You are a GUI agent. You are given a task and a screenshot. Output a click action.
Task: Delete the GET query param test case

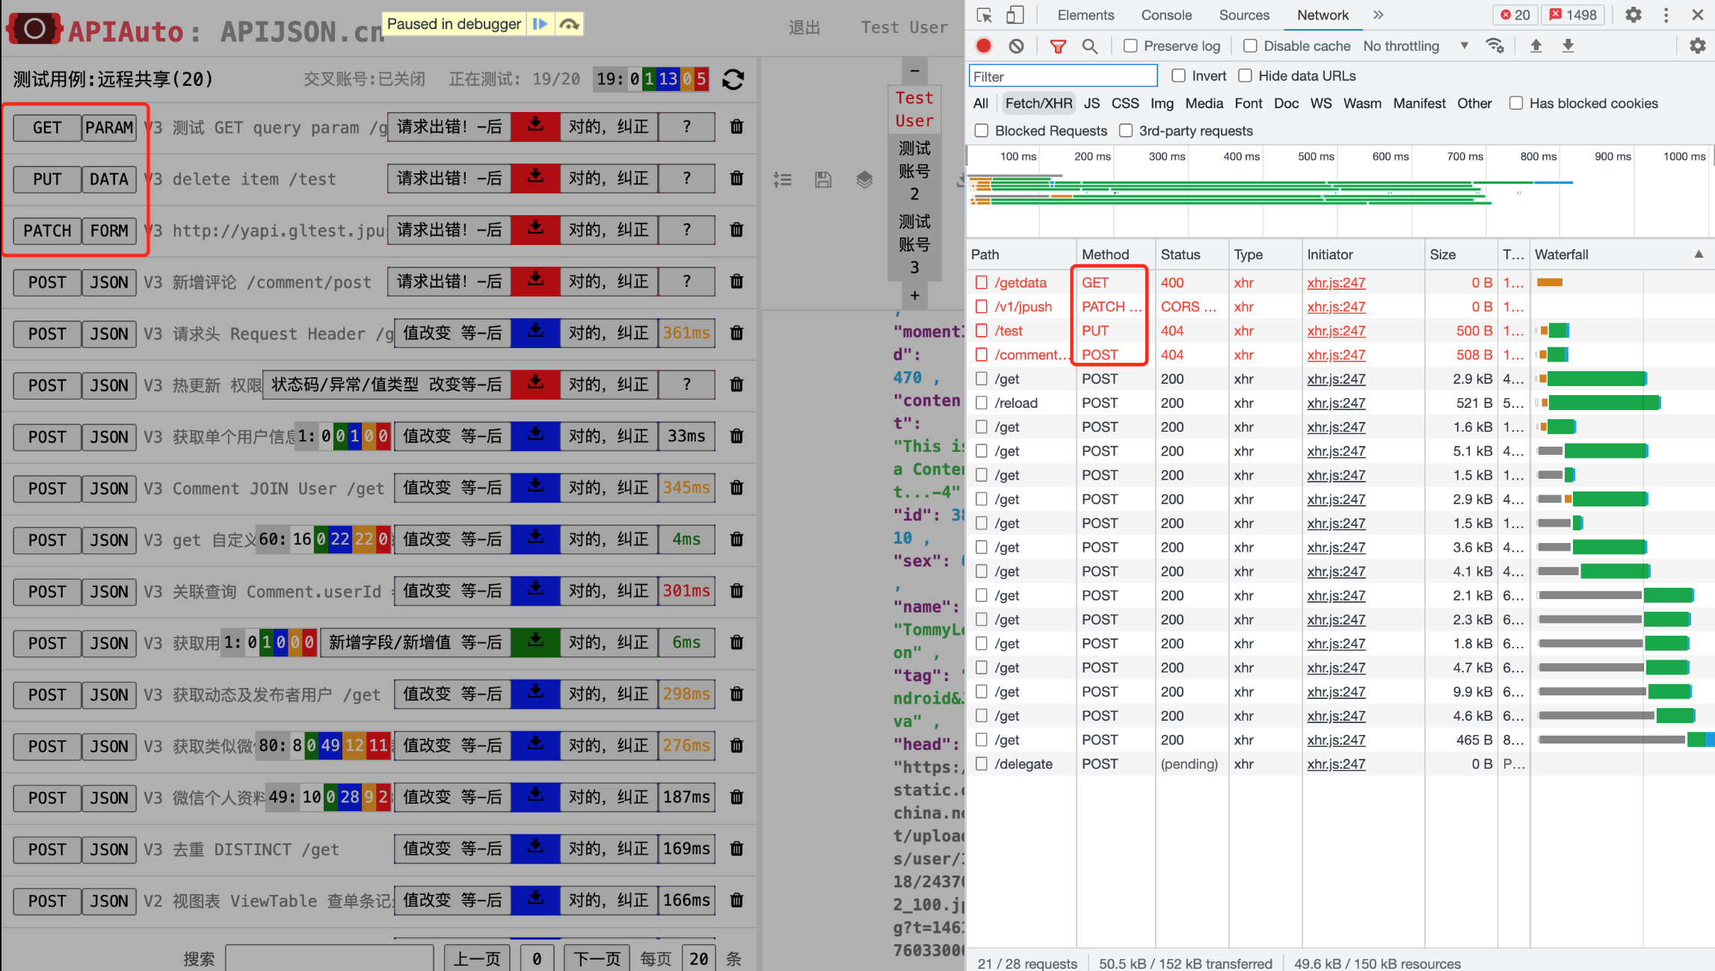point(736,127)
